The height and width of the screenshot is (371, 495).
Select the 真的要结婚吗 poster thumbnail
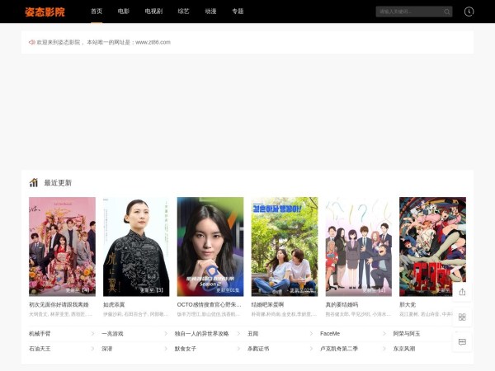(358, 246)
